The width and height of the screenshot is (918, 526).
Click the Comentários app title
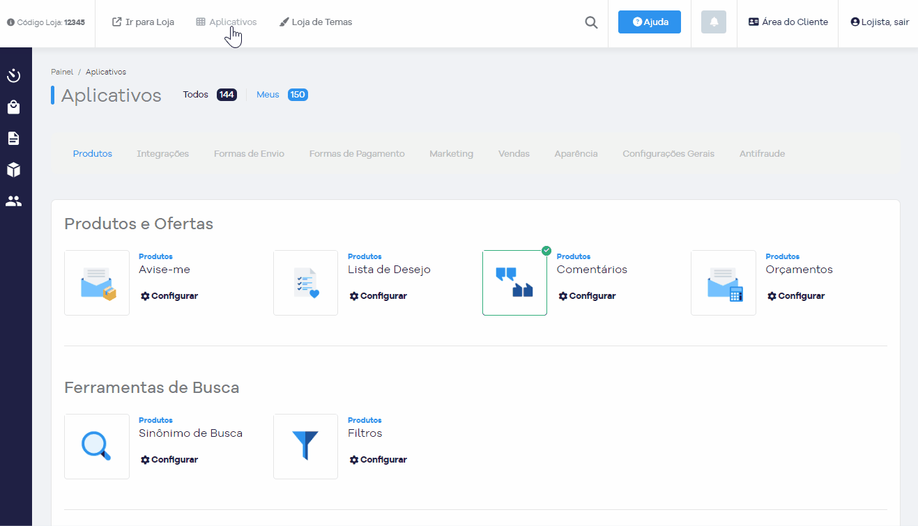(592, 270)
